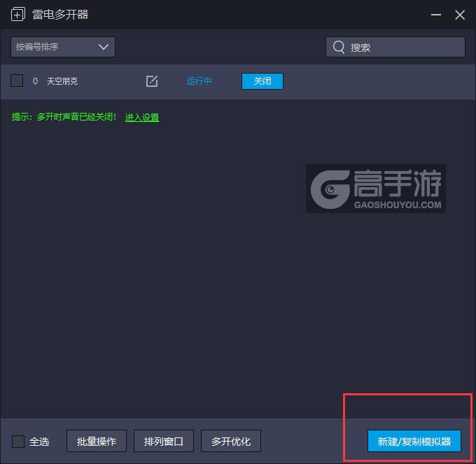Open the rename editor for 天空朋克

(152, 81)
